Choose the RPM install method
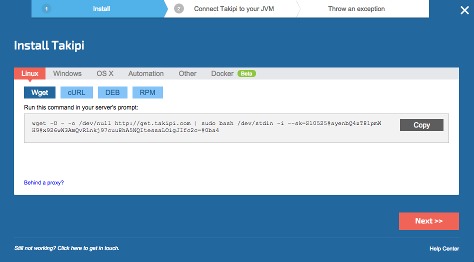Image resolution: width=474 pixels, height=262 pixels. [147, 92]
